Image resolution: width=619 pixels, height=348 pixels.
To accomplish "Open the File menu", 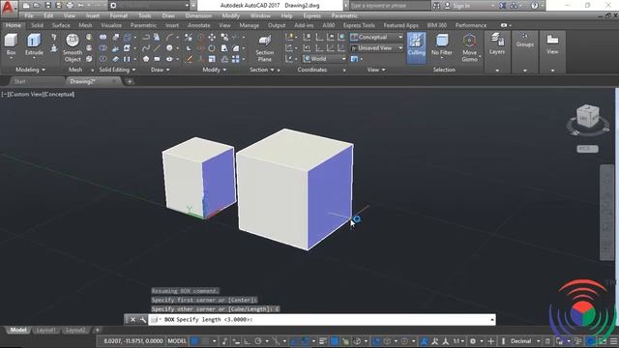I will [29, 15].
